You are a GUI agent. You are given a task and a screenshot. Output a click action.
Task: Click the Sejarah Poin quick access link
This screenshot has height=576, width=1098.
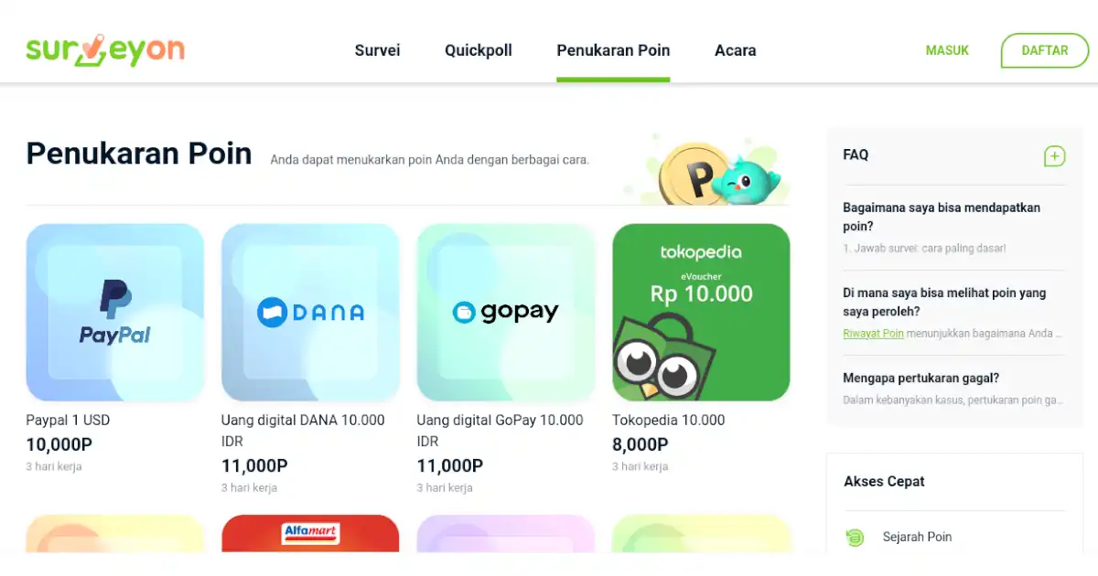tap(917, 537)
